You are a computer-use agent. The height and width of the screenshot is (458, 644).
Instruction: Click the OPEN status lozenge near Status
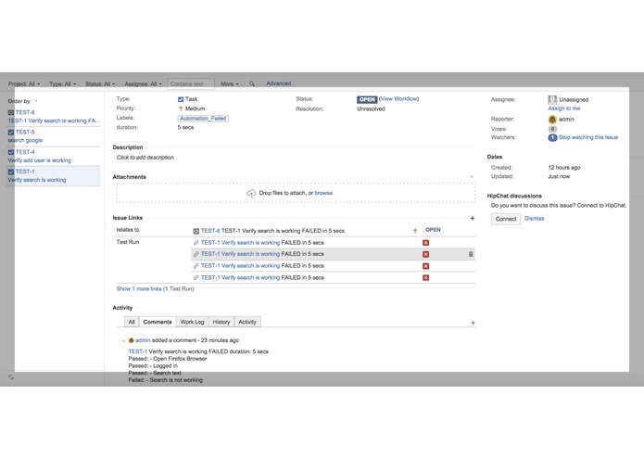tap(367, 99)
